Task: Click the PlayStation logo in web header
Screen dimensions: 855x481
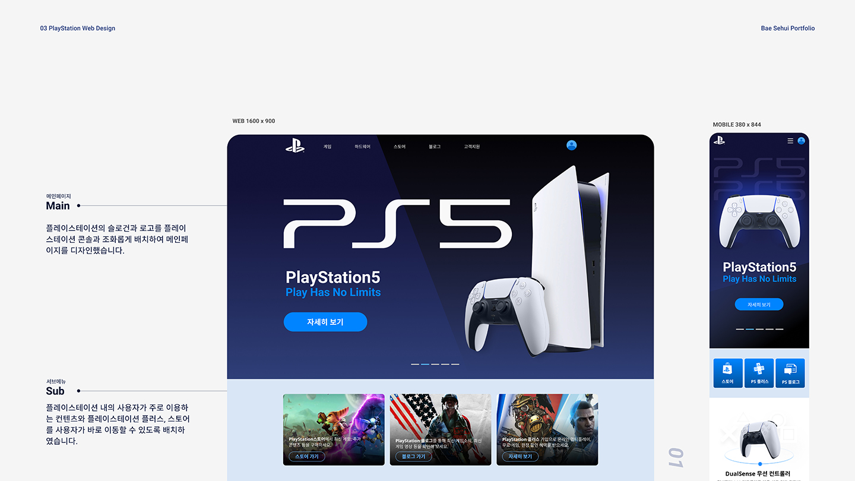Action: pyautogui.click(x=294, y=145)
